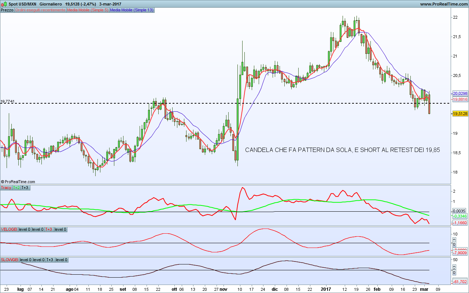Viewport: 469px width, 293px height.
Task: Click the red 19,8816 moving average tag
Action: pyautogui.click(x=460, y=99)
